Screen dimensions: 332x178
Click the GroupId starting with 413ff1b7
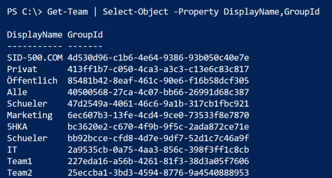[x=158, y=69]
